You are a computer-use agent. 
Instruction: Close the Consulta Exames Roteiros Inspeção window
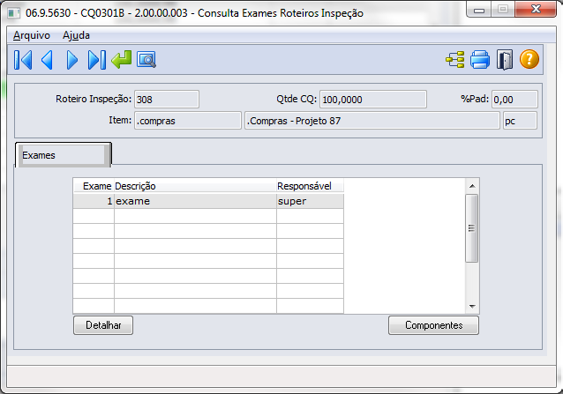tap(536, 9)
